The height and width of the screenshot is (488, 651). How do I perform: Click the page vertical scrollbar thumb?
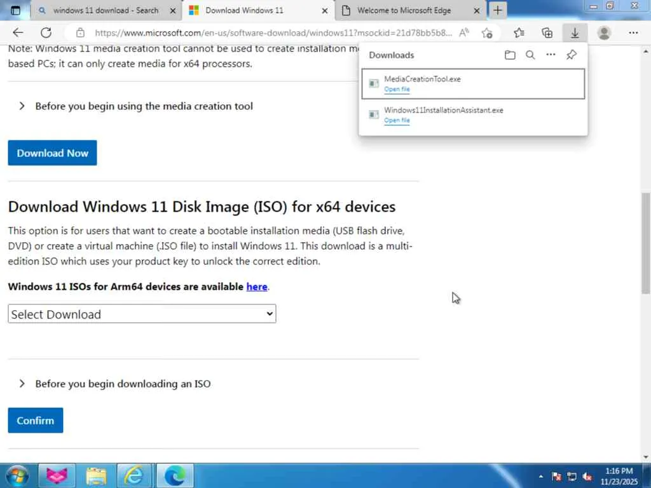[646, 243]
